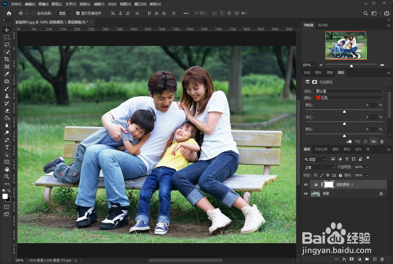Open the 类型 layer filter dropdown
393x264 pixels.
315,159
